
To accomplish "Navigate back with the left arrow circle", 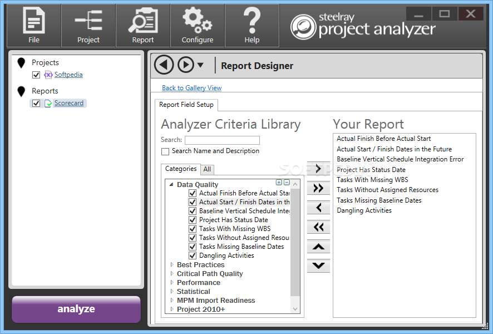I will 164,65.
